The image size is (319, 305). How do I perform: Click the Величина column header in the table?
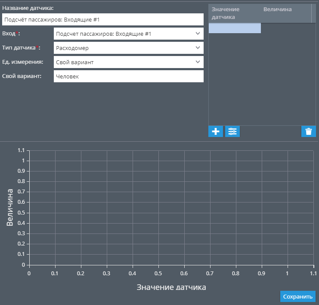coord(278,9)
